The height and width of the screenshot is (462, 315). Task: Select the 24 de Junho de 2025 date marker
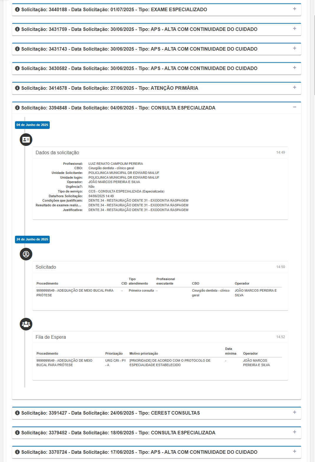[32, 240]
